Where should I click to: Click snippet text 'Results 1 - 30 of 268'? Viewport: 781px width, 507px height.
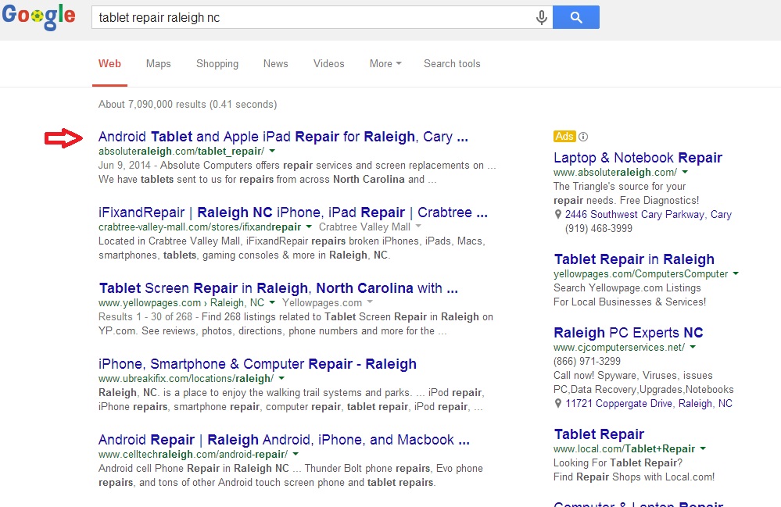[145, 317]
